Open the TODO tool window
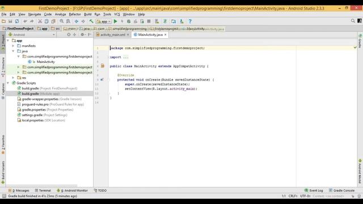The height and width of the screenshot is (204, 363). pyautogui.click(x=100, y=190)
